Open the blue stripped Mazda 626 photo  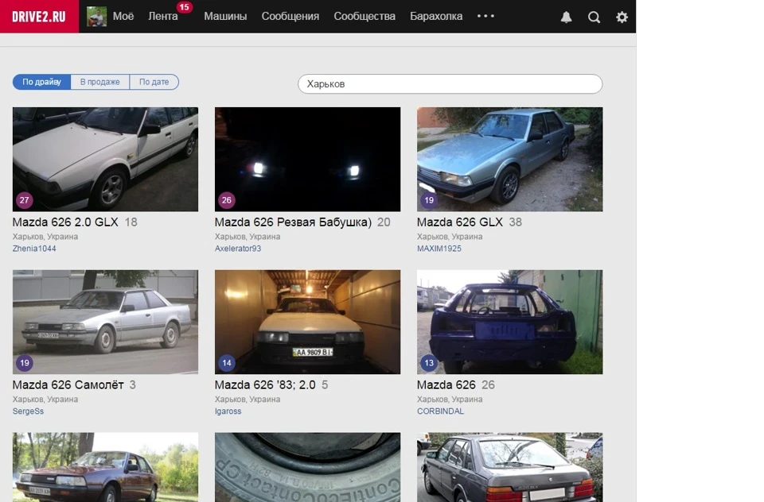pos(509,322)
